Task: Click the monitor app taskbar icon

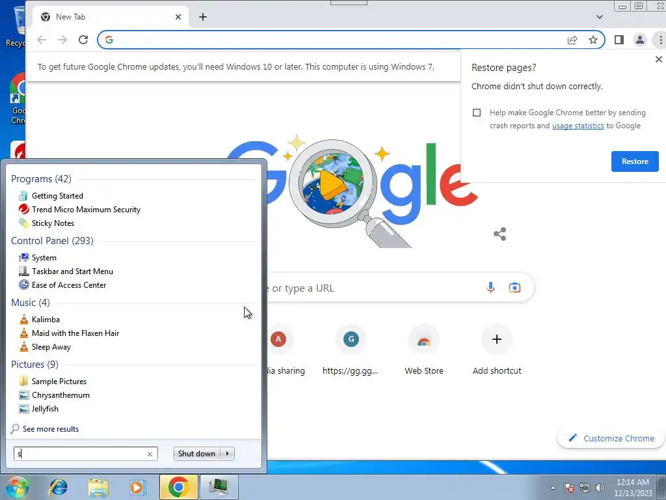Action: click(x=219, y=487)
